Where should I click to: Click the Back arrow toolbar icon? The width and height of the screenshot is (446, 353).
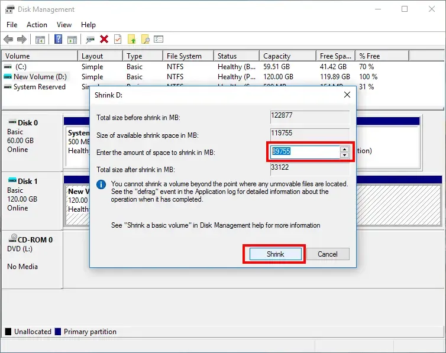(8, 39)
